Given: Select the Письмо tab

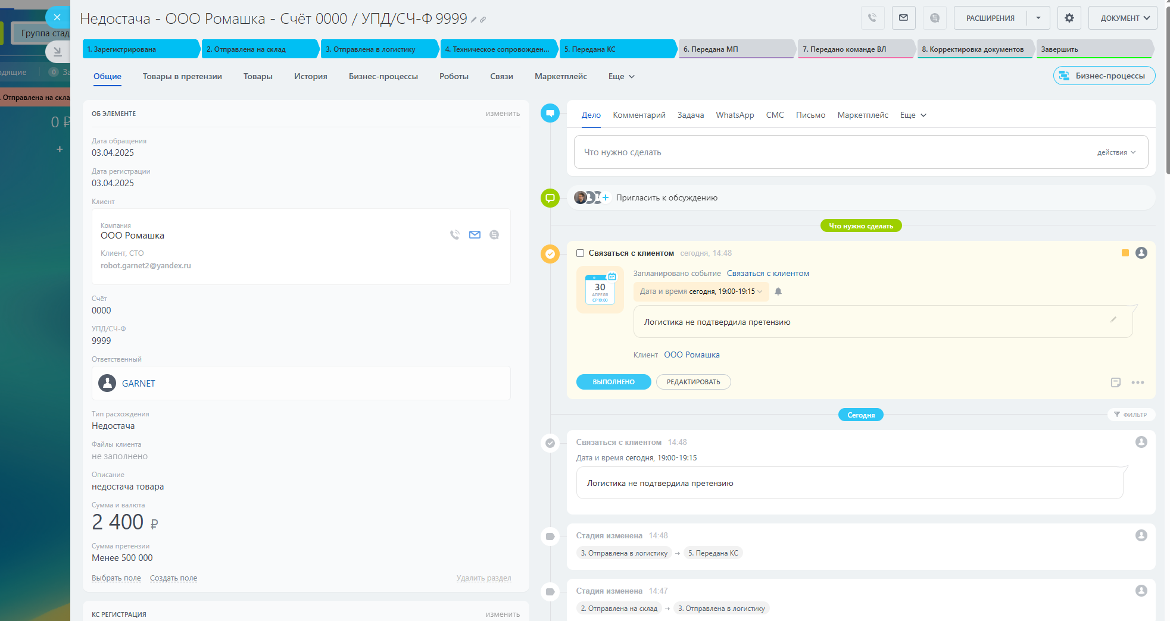Looking at the screenshot, I should [x=810, y=115].
